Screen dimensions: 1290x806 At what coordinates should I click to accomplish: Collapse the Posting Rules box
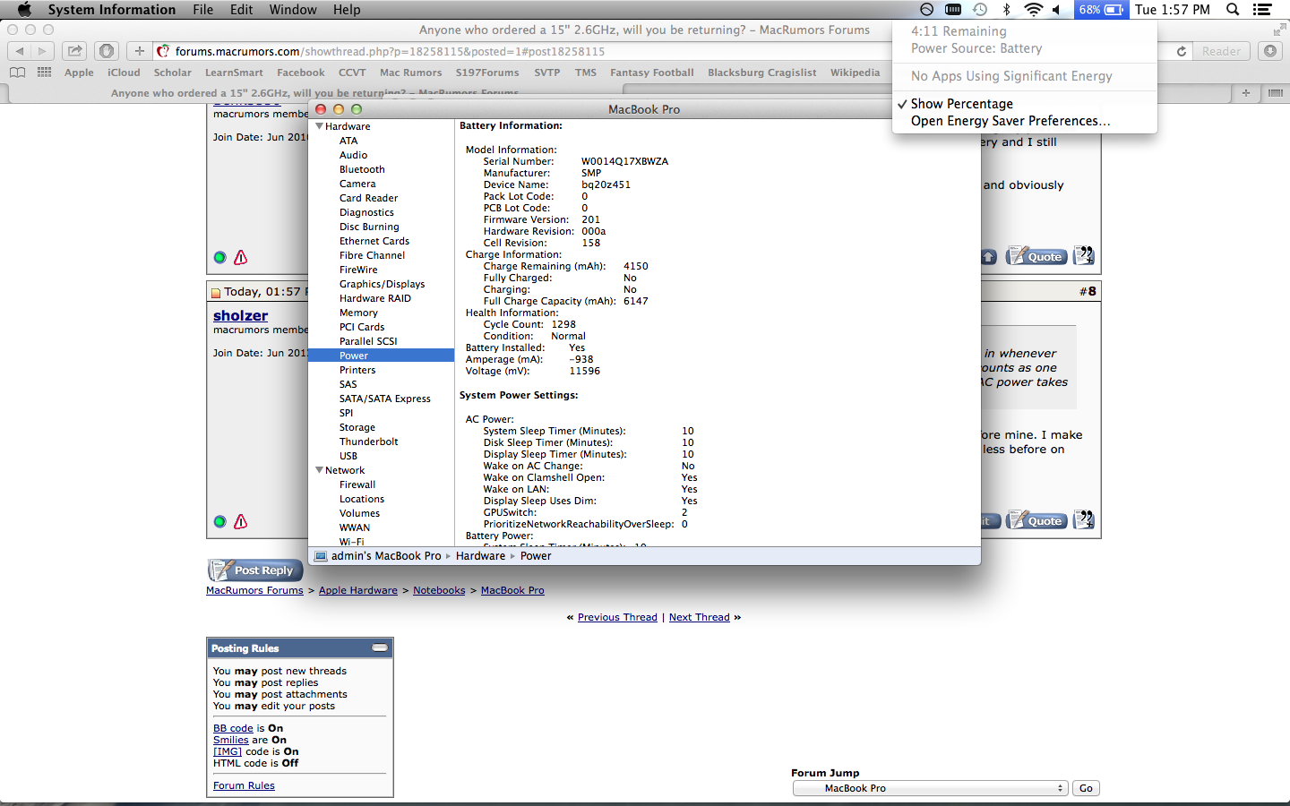tap(380, 647)
